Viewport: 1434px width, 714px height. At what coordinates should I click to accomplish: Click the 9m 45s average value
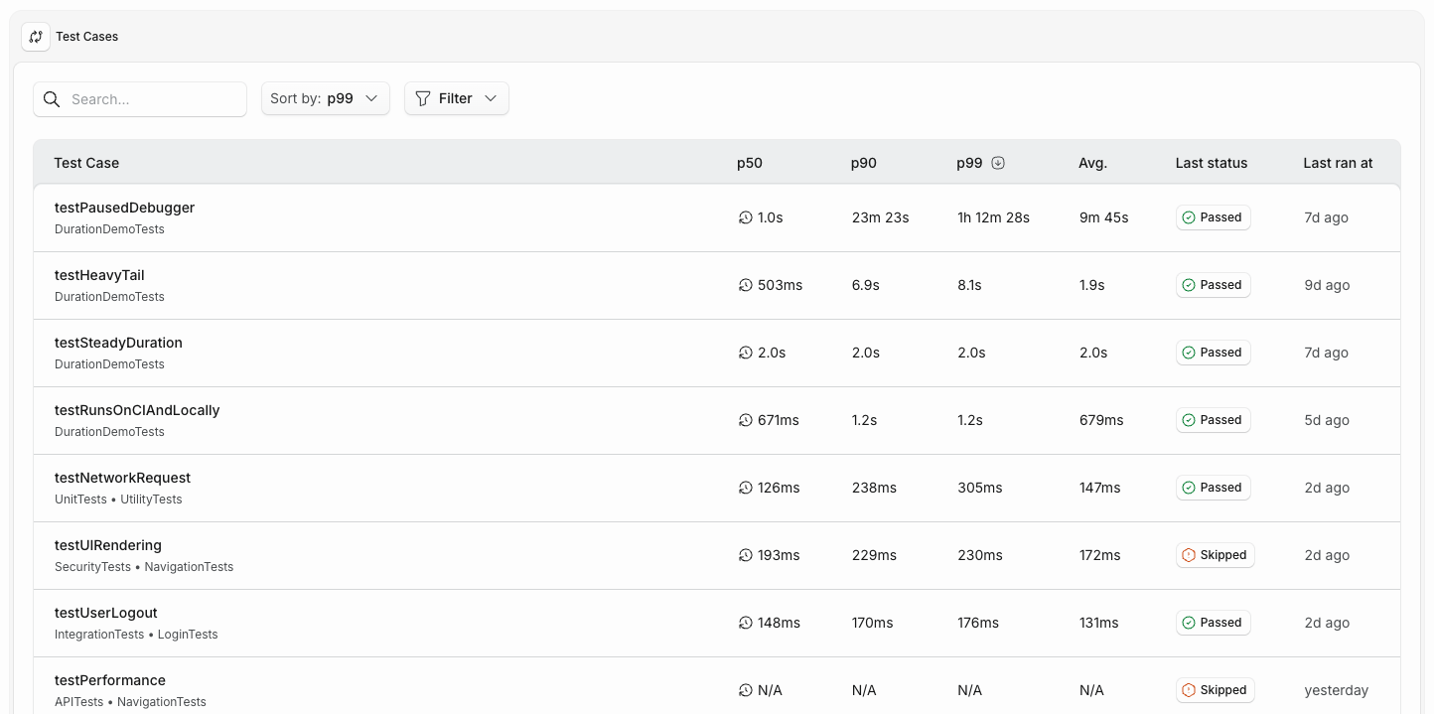coord(1104,217)
